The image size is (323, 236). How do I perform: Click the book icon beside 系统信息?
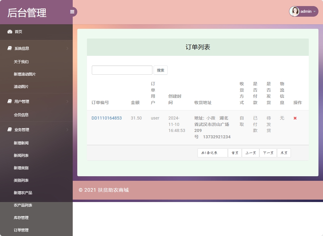click(10, 48)
